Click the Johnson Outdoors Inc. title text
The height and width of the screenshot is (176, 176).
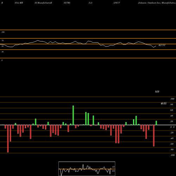tap(150, 3)
